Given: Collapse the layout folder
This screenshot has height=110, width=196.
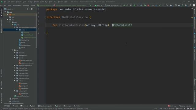Looking at the screenshot, I should 15,58.
